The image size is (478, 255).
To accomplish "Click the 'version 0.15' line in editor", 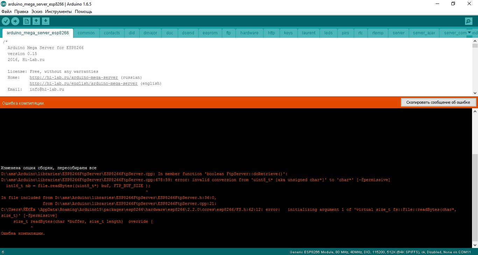I will pyautogui.click(x=22, y=54).
